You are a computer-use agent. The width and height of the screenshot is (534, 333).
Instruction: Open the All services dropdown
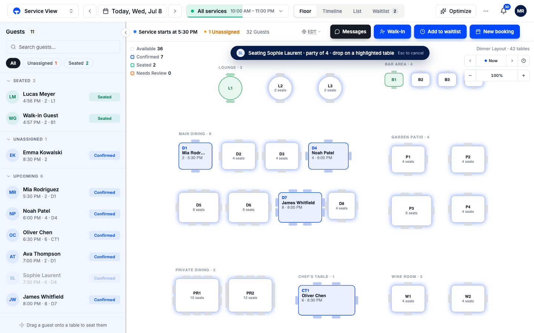tap(237, 11)
